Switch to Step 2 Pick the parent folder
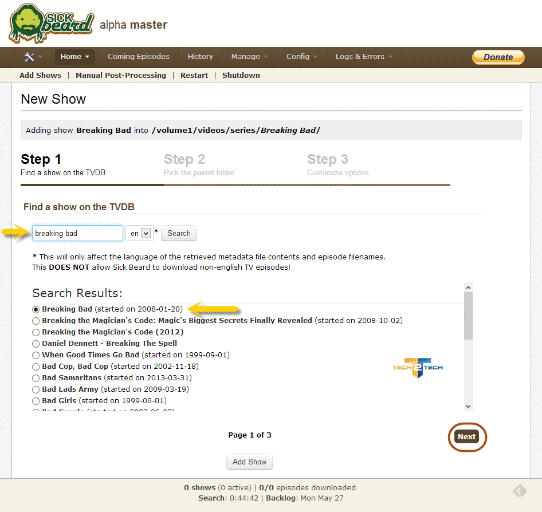Screen dimensions: 542x512 199,165
